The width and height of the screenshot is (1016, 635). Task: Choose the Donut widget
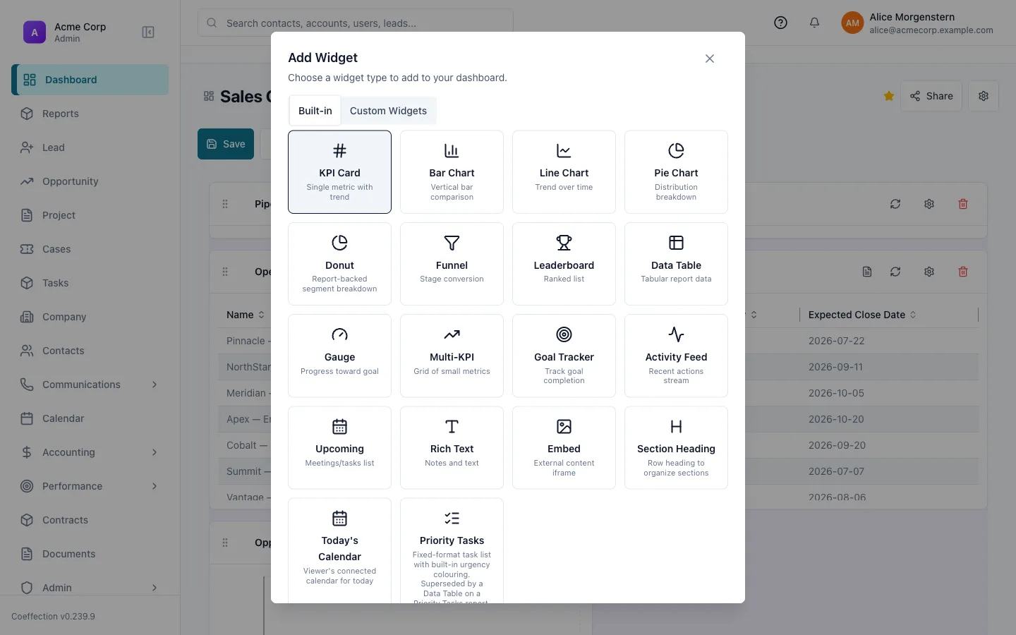click(339, 264)
